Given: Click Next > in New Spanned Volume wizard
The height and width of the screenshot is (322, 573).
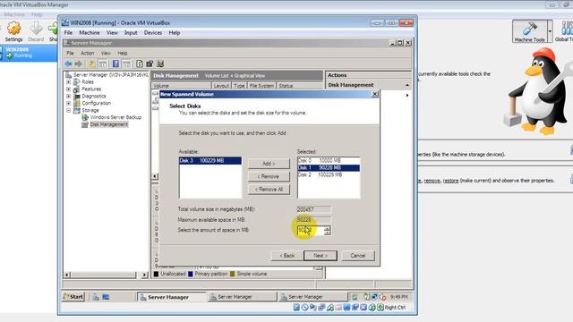Looking at the screenshot, I should click(321, 256).
